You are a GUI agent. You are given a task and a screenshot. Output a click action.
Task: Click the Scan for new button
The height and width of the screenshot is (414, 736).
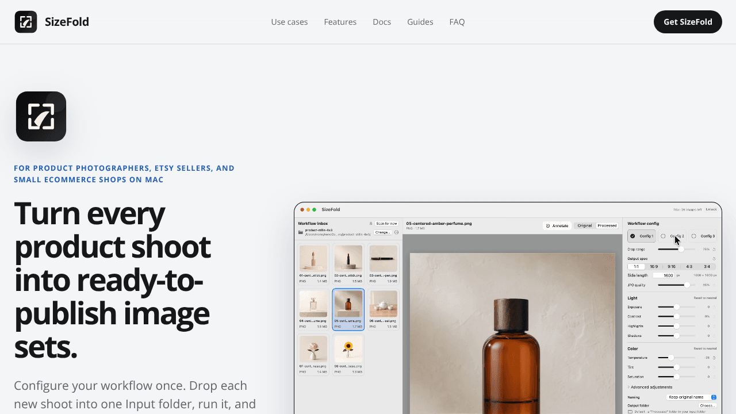[x=386, y=224]
